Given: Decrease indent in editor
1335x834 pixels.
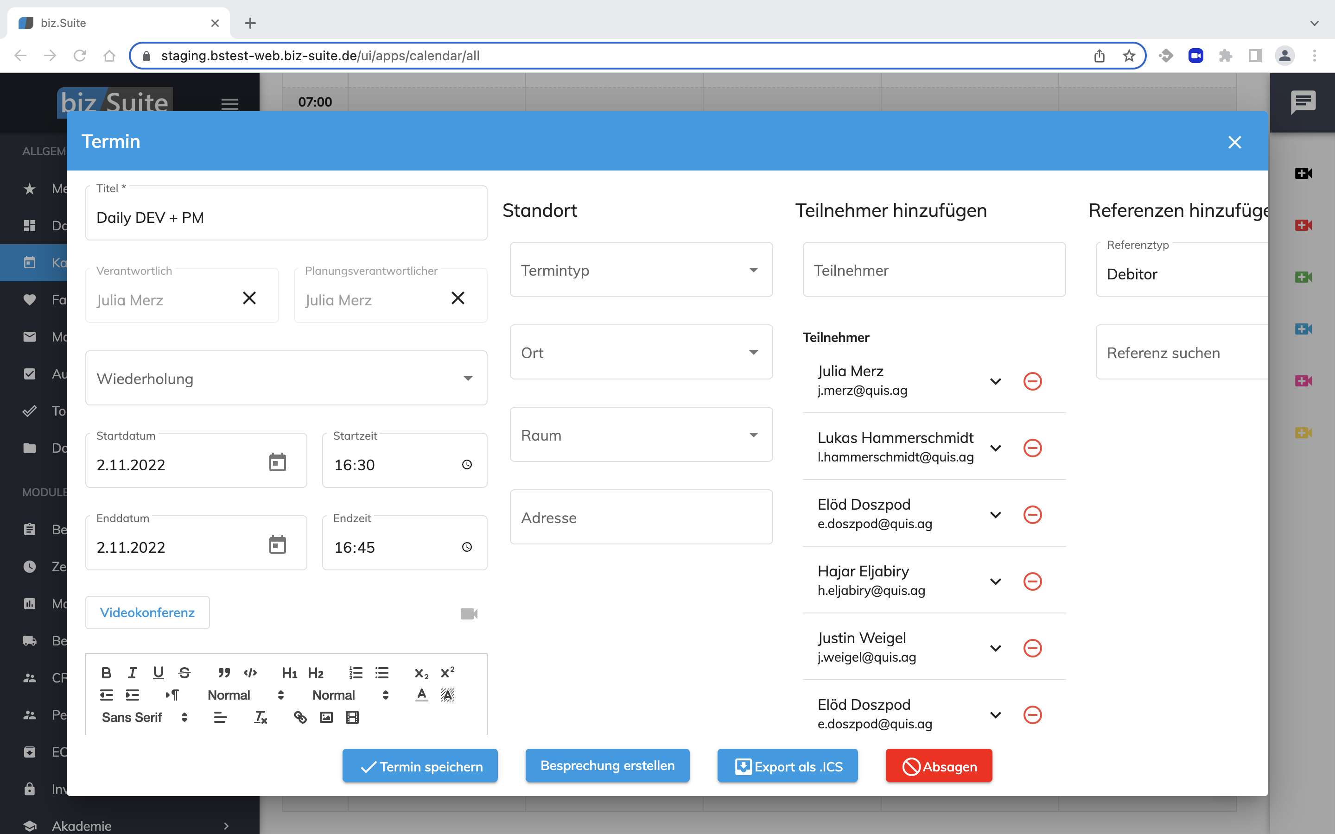Looking at the screenshot, I should click(x=107, y=695).
